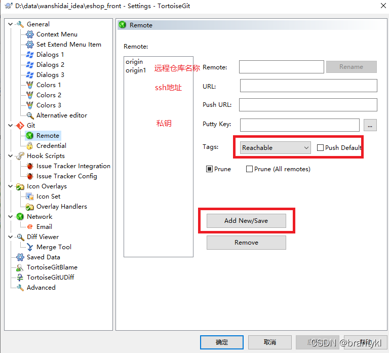Enable the Push Default checkbox
Image resolution: width=389 pixels, height=353 pixels.
320,148
